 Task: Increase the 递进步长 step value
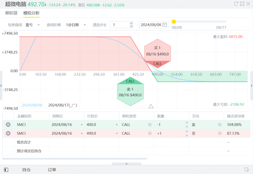pyautogui.click(x=131, y=23)
